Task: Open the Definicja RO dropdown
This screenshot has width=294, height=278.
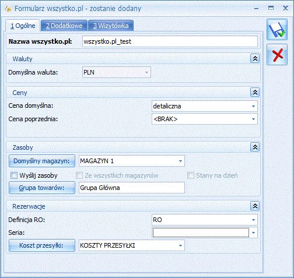Action: [253, 220]
